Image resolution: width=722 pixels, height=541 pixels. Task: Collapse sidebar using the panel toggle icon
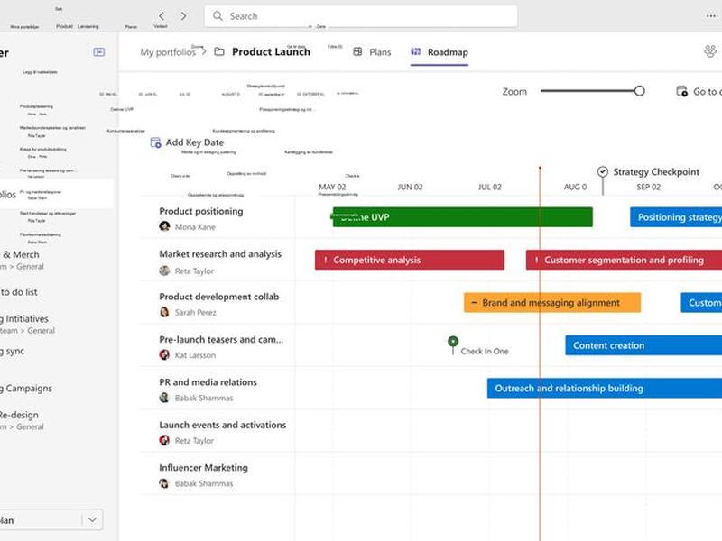[99, 52]
